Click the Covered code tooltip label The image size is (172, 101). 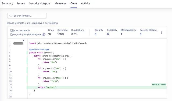(x=159, y=84)
